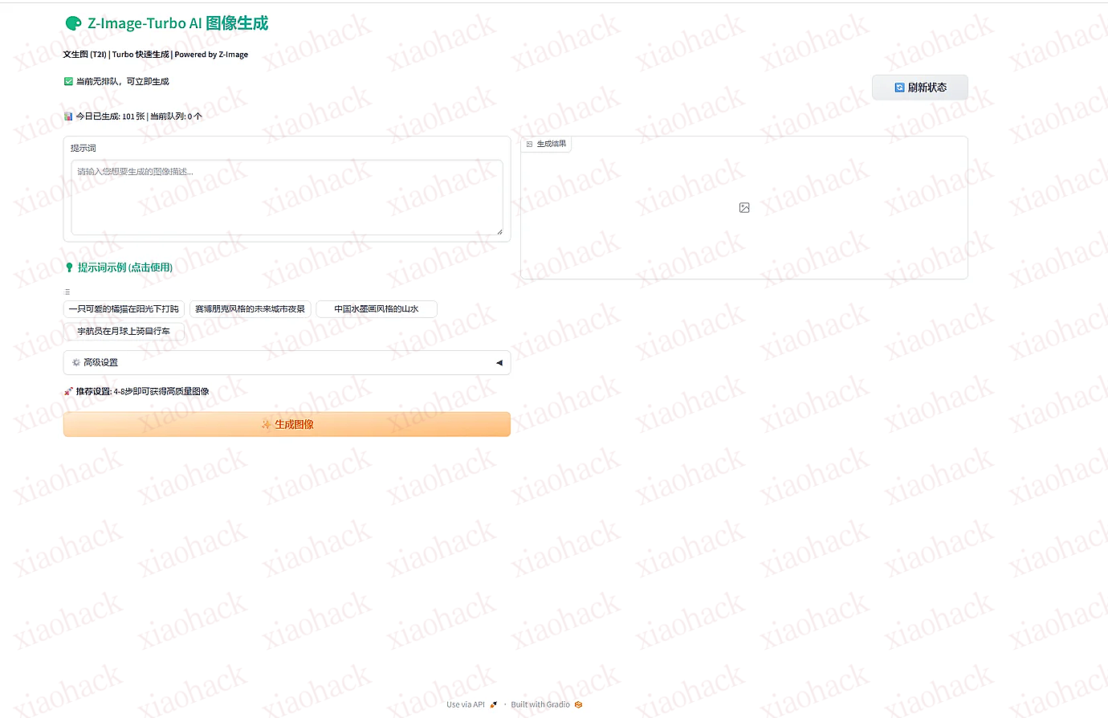
Task: Open the Use via API link
Action: (466, 705)
